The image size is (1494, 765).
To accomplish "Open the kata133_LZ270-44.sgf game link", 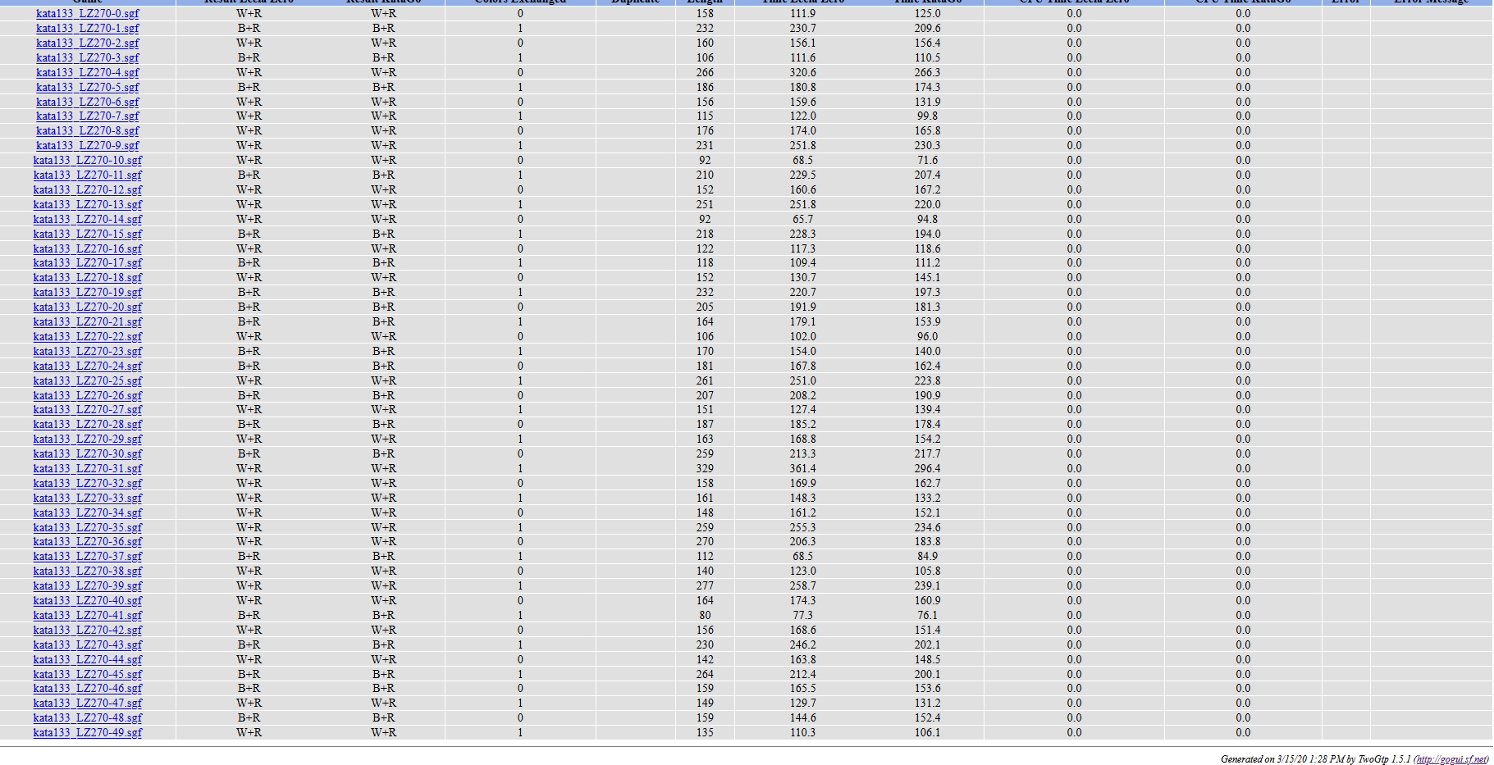I will (x=87, y=660).
